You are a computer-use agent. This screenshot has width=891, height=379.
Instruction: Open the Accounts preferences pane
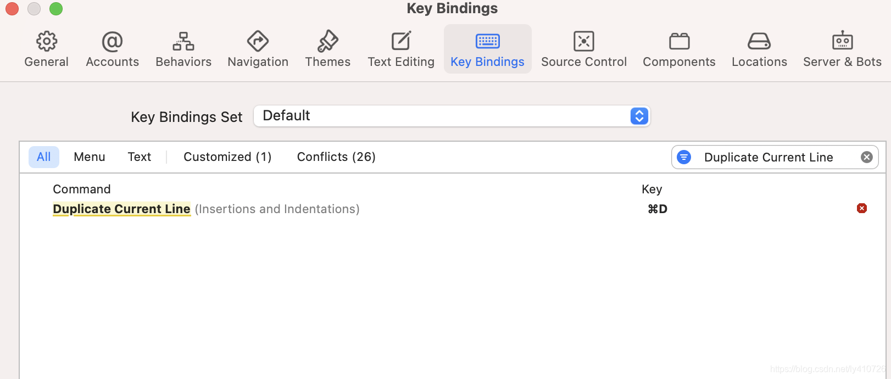[112, 48]
